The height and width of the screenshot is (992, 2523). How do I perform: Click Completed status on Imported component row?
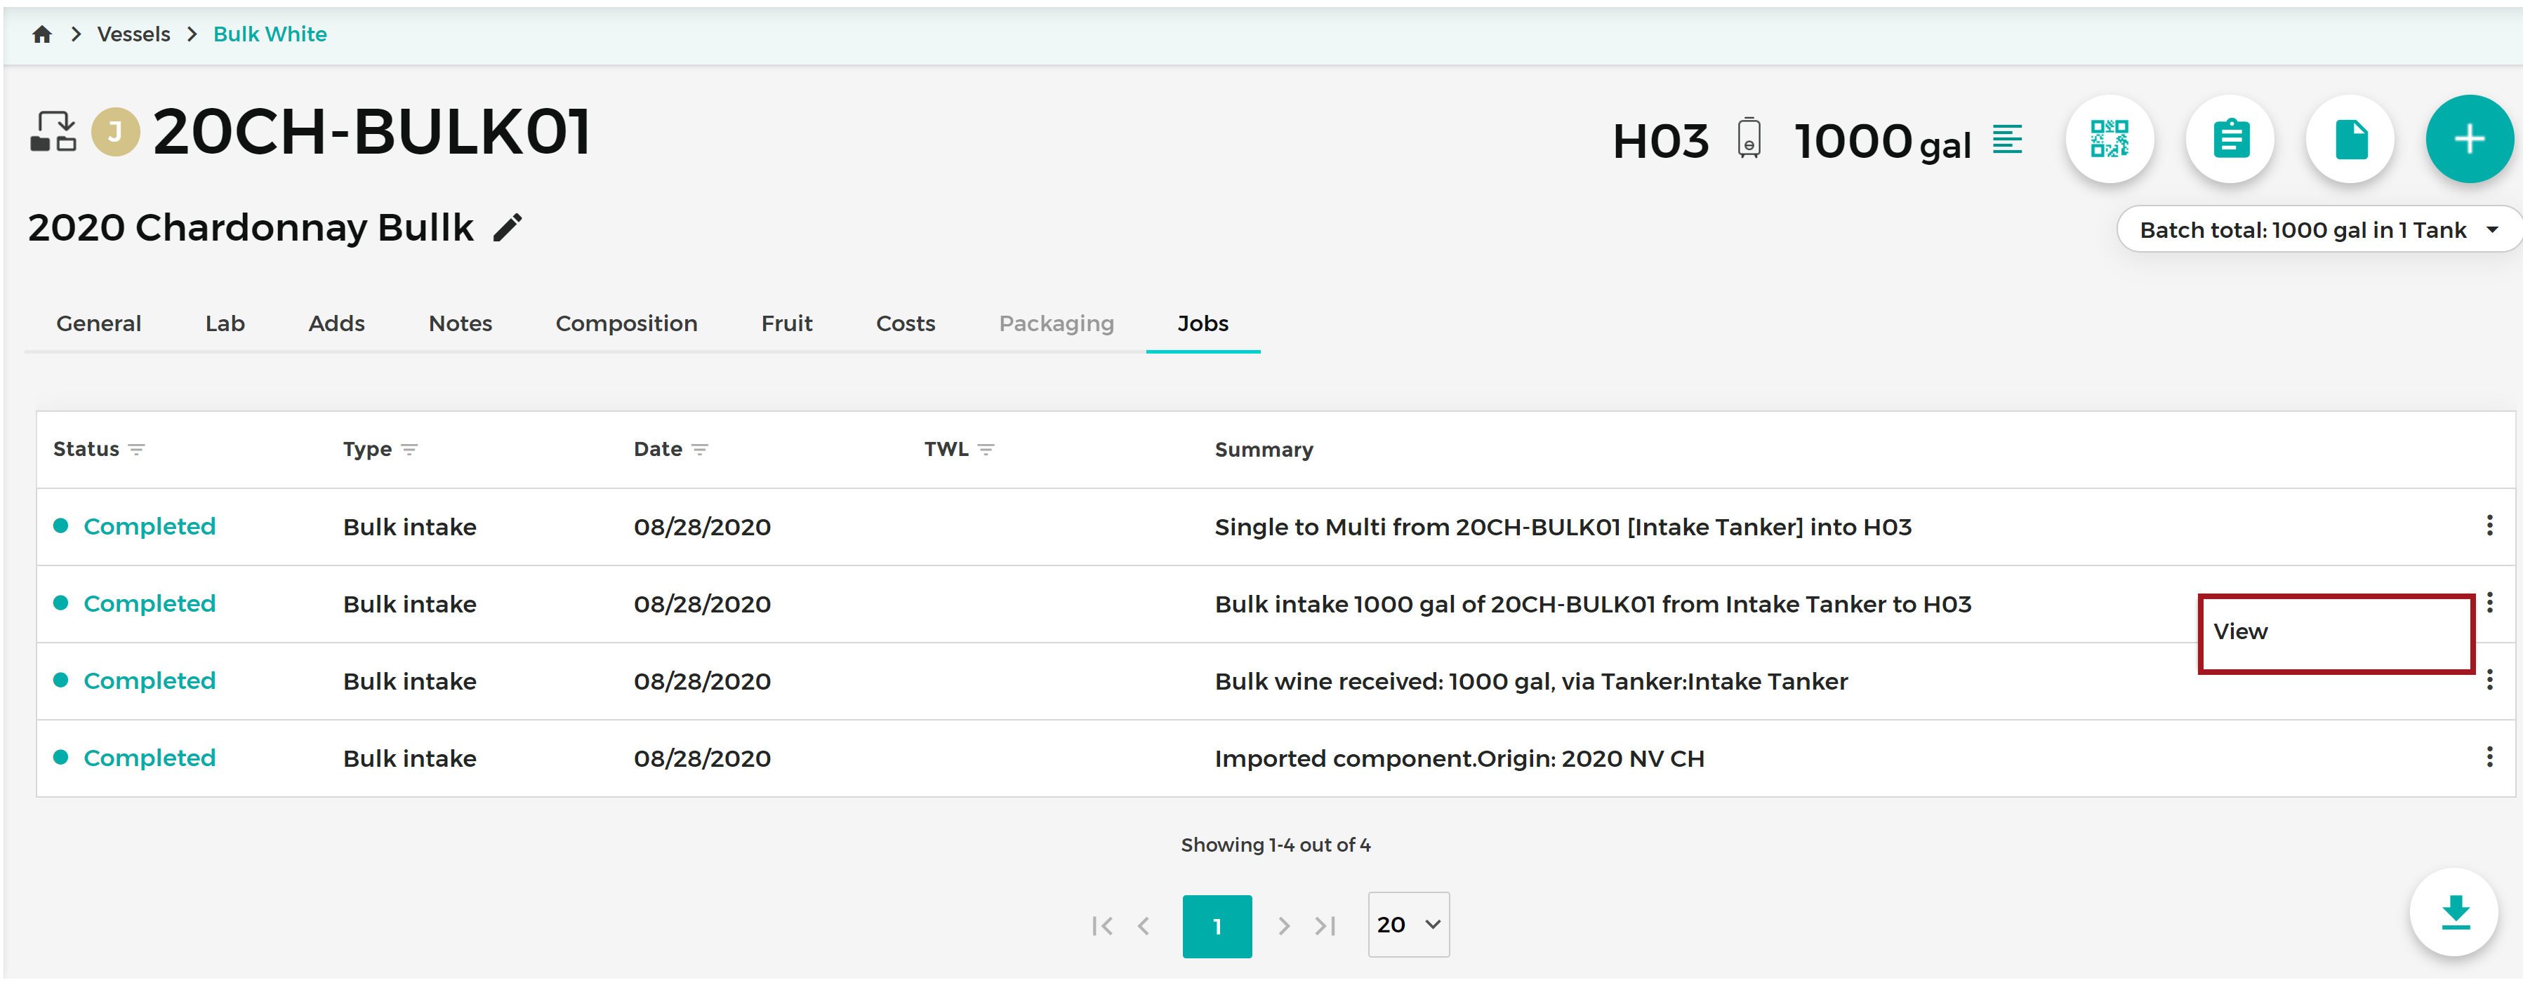click(149, 758)
